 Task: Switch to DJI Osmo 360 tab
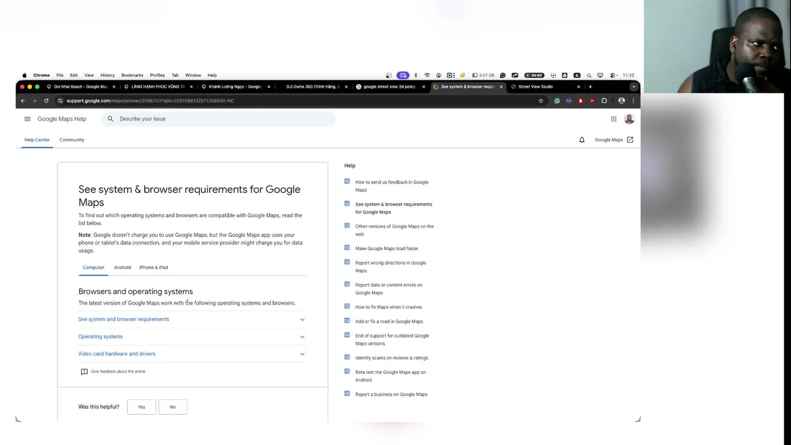(x=313, y=87)
